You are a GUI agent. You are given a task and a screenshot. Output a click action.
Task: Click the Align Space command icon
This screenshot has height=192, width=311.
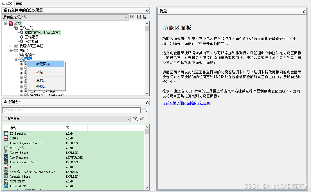tap(6, 153)
